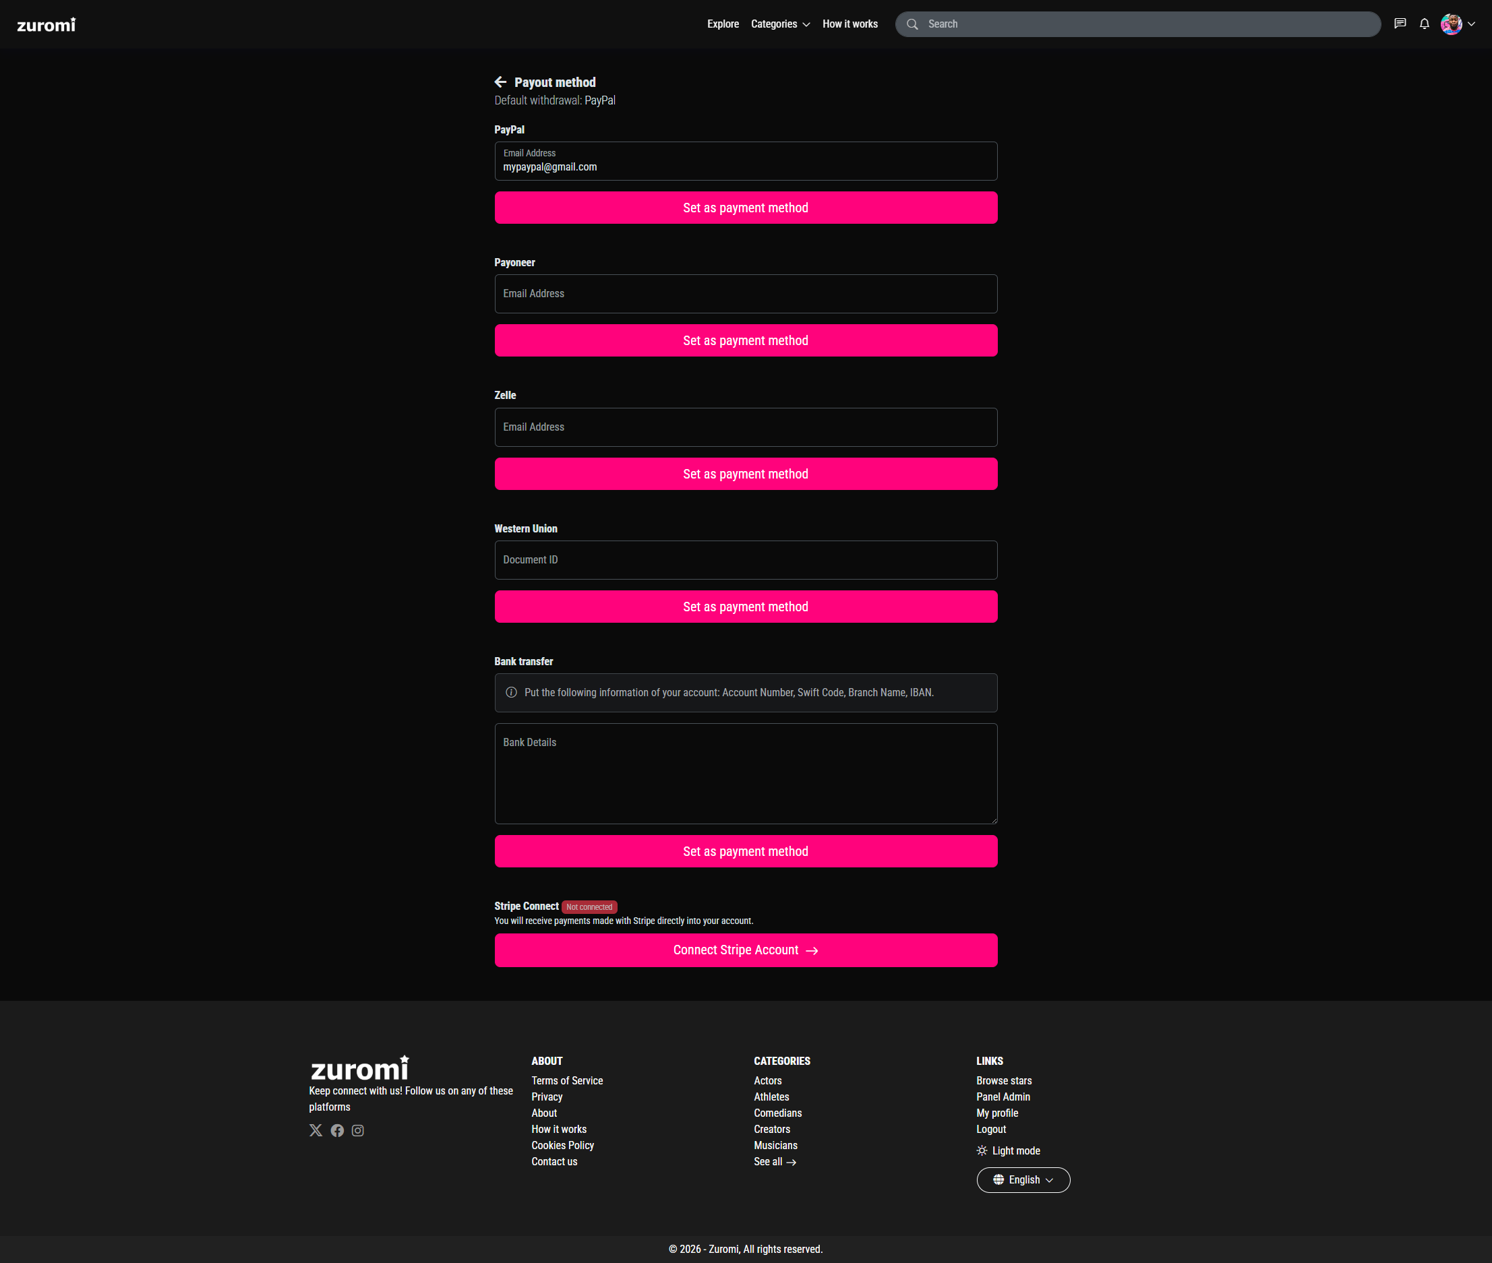Focus the Bank Details text area
The width and height of the screenshot is (1492, 1263).
(745, 773)
